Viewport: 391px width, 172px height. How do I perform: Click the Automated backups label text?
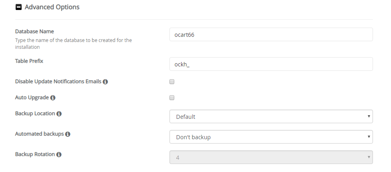39,134
